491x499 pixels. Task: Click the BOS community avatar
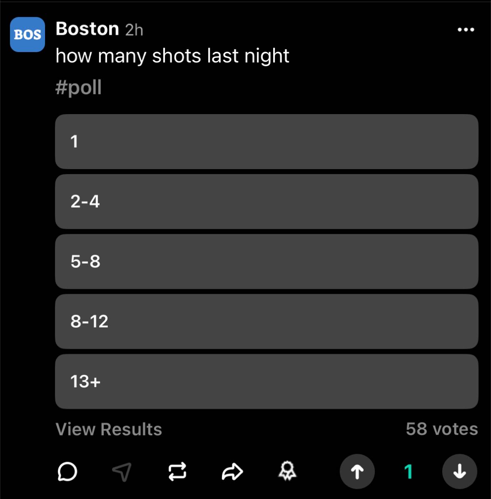coord(27,35)
